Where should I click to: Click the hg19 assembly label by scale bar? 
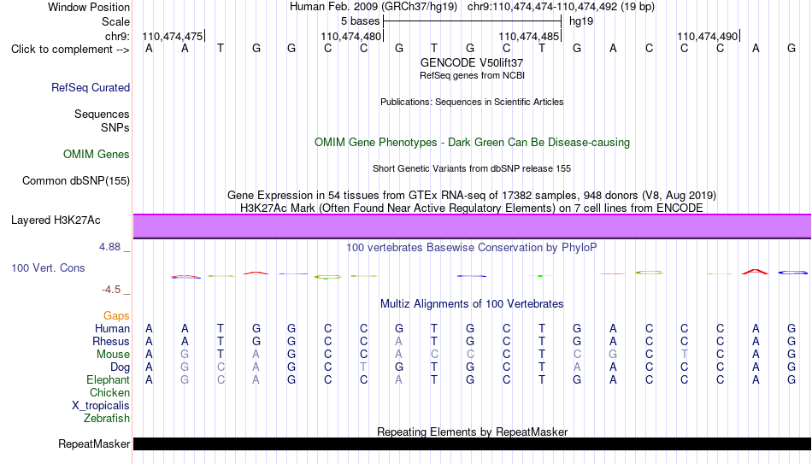click(581, 21)
